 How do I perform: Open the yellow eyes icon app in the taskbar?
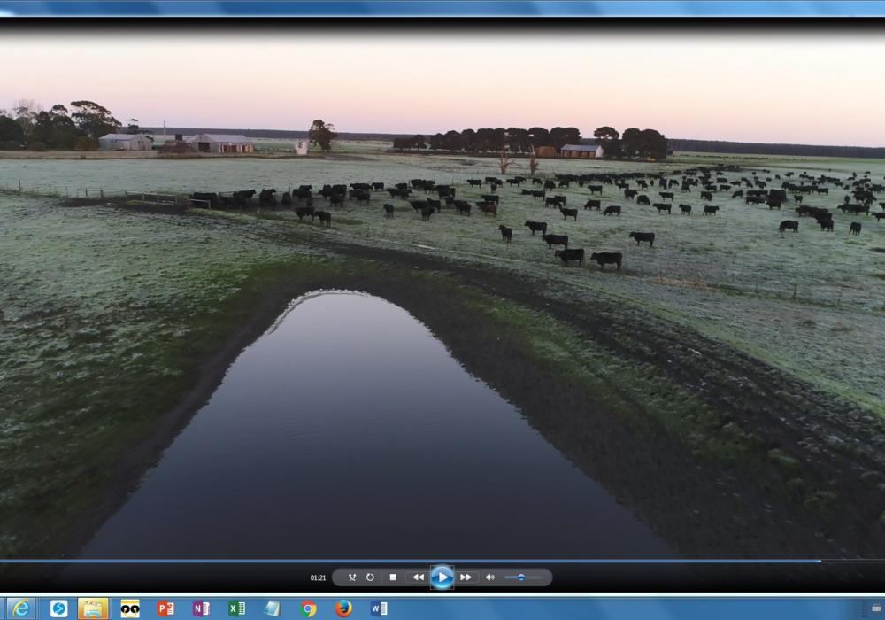click(x=130, y=608)
